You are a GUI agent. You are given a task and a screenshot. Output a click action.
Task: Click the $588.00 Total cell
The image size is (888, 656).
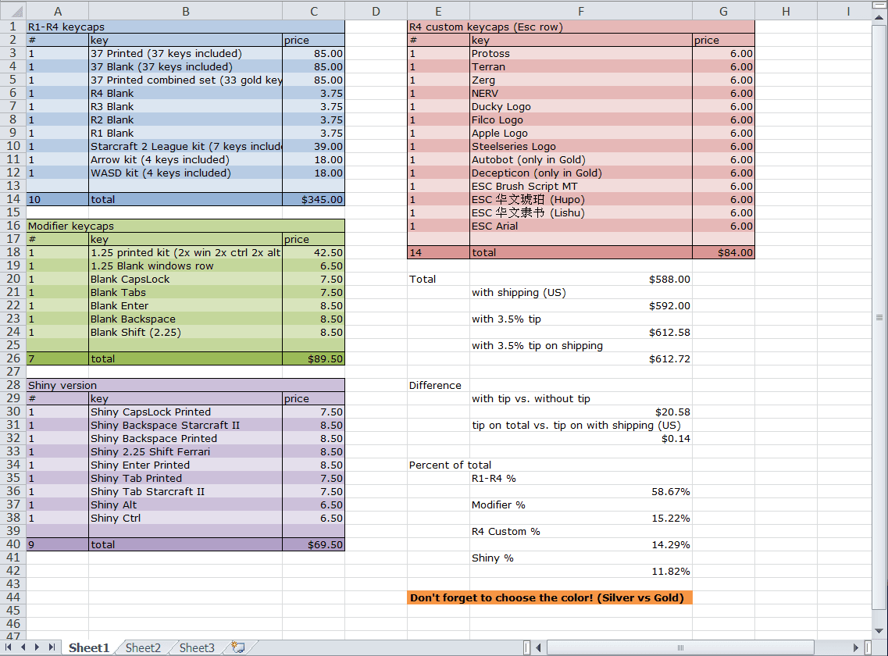pos(580,279)
